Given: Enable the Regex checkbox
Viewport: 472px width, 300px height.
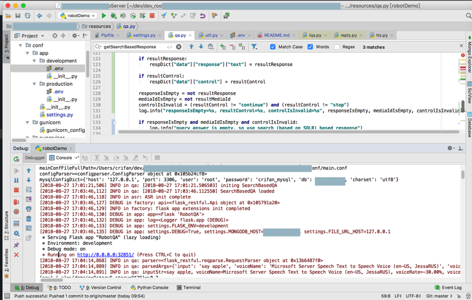Looking at the screenshot, I should pyautogui.click(x=337, y=47).
